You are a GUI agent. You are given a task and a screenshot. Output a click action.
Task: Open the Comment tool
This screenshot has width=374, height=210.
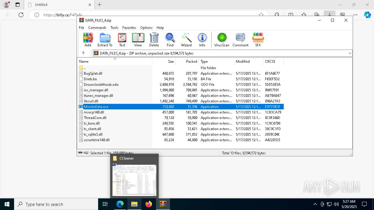tap(240, 40)
